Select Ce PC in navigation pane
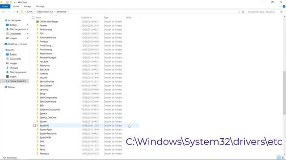The height and width of the screenshot is (160, 286). (x=11, y=50)
